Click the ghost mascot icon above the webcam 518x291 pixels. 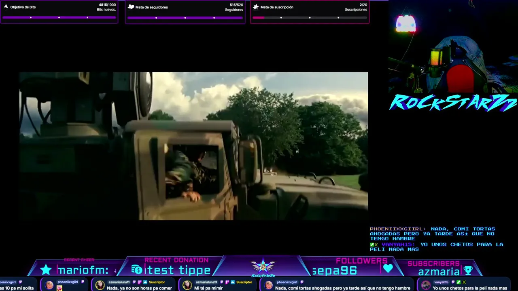click(x=405, y=24)
